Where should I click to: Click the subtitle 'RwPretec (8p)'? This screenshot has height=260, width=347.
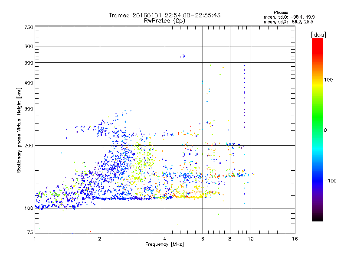(x=164, y=21)
